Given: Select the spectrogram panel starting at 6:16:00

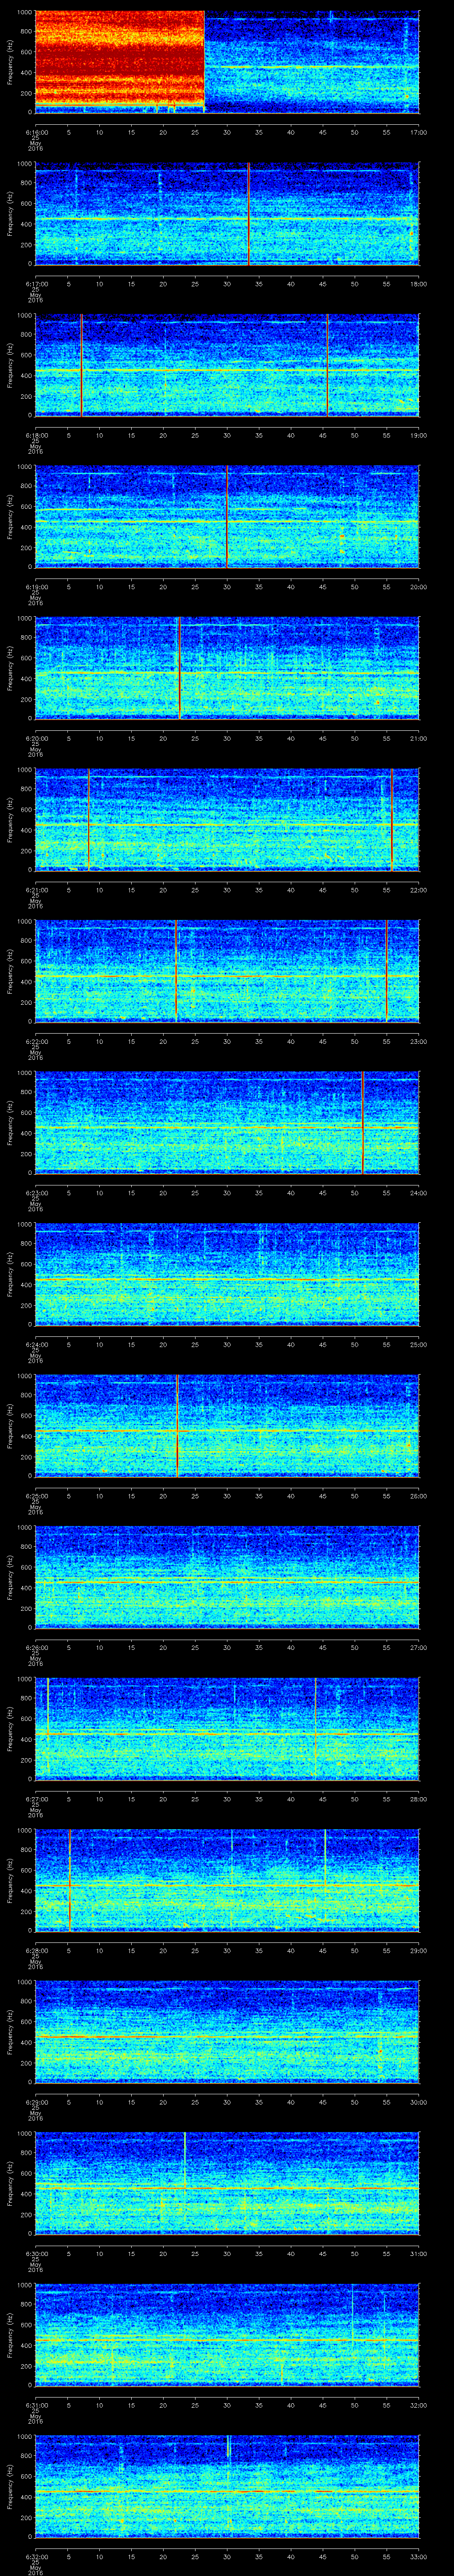Looking at the screenshot, I should pos(227,62).
